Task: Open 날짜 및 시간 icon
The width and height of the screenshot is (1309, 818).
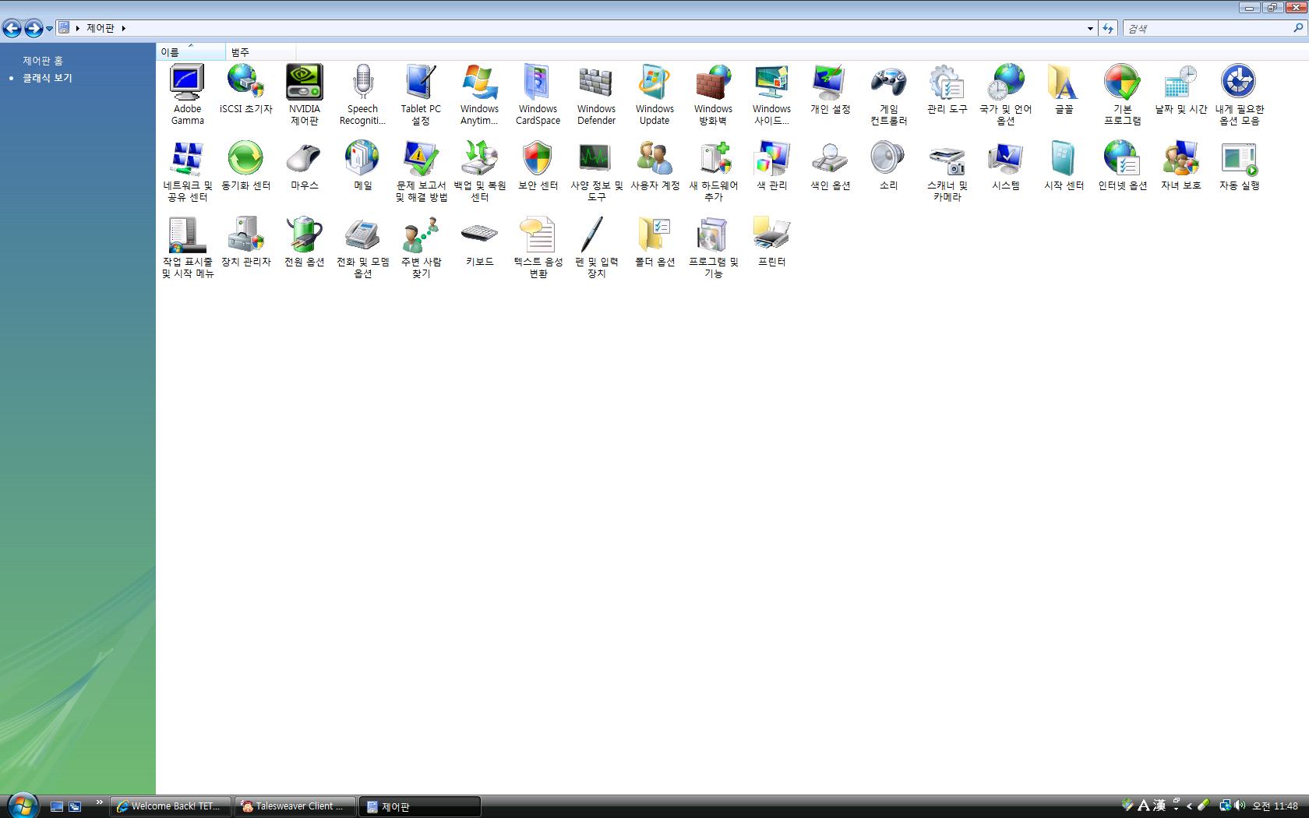Action: coord(1180,83)
